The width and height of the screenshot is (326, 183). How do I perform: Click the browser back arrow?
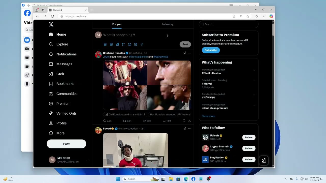[x=37, y=16]
